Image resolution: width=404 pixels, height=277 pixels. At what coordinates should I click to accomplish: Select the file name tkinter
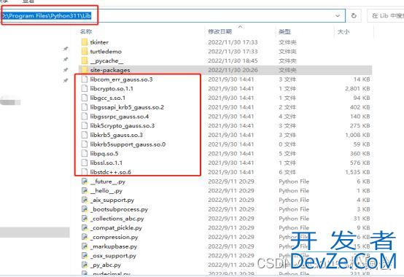pos(99,42)
